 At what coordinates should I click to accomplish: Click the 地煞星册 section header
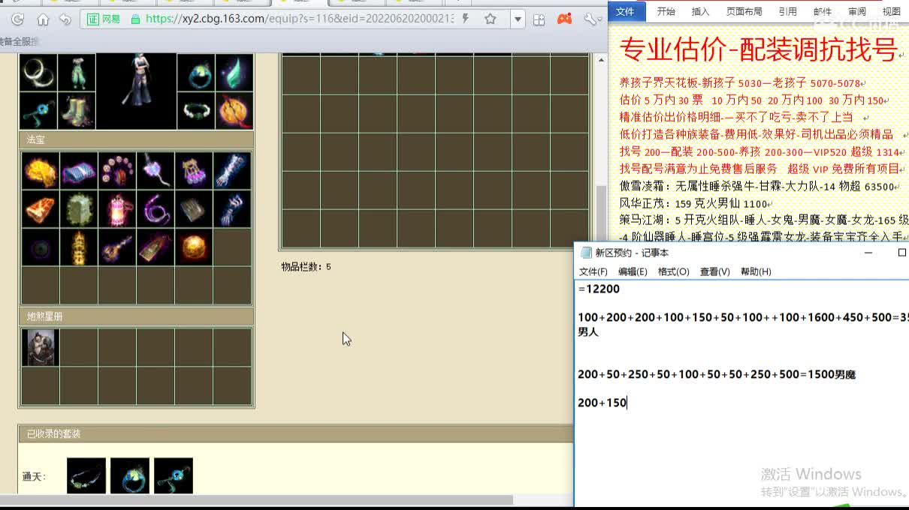pos(136,316)
